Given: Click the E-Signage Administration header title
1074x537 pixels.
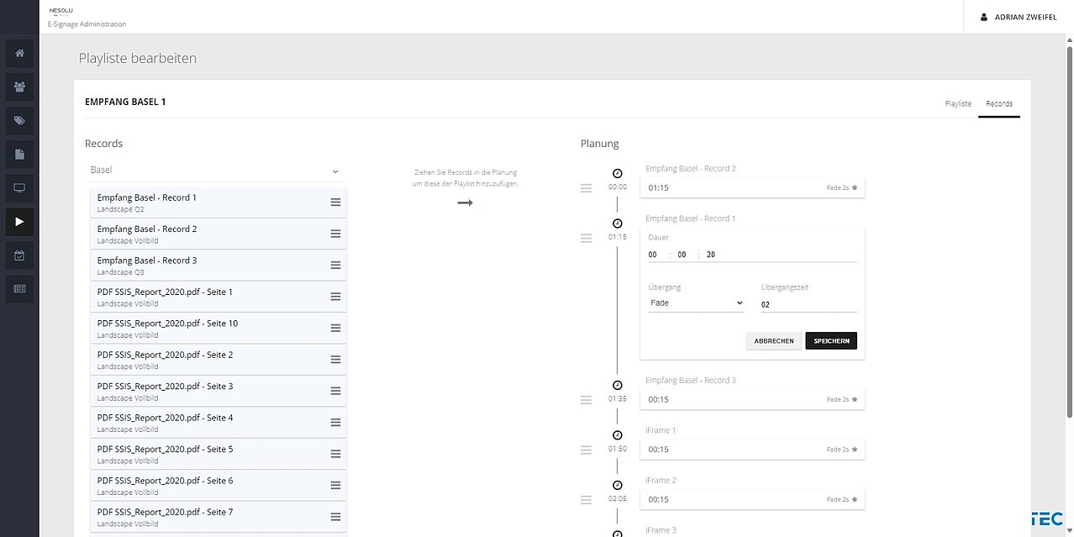Looking at the screenshot, I should [x=87, y=24].
